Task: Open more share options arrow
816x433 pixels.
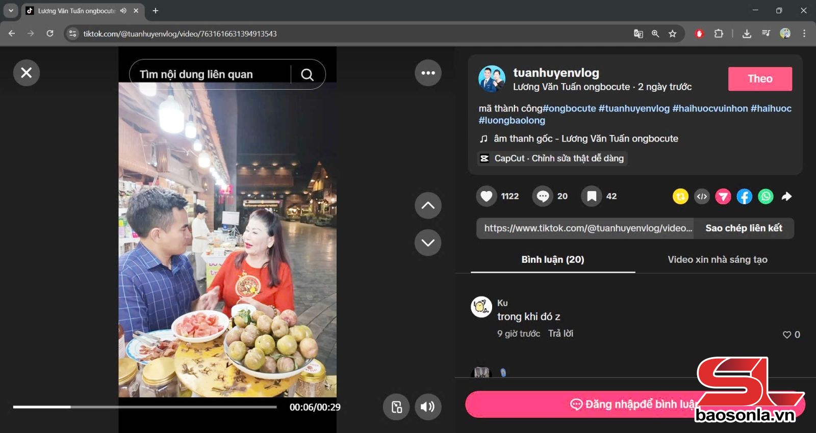Action: click(787, 197)
